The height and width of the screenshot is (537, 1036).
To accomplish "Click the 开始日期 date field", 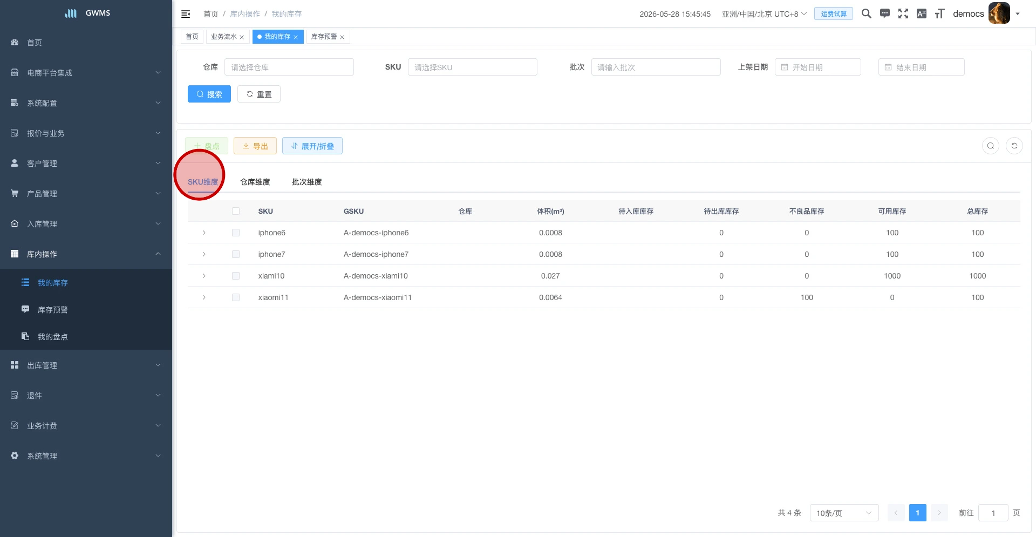I will [x=818, y=67].
